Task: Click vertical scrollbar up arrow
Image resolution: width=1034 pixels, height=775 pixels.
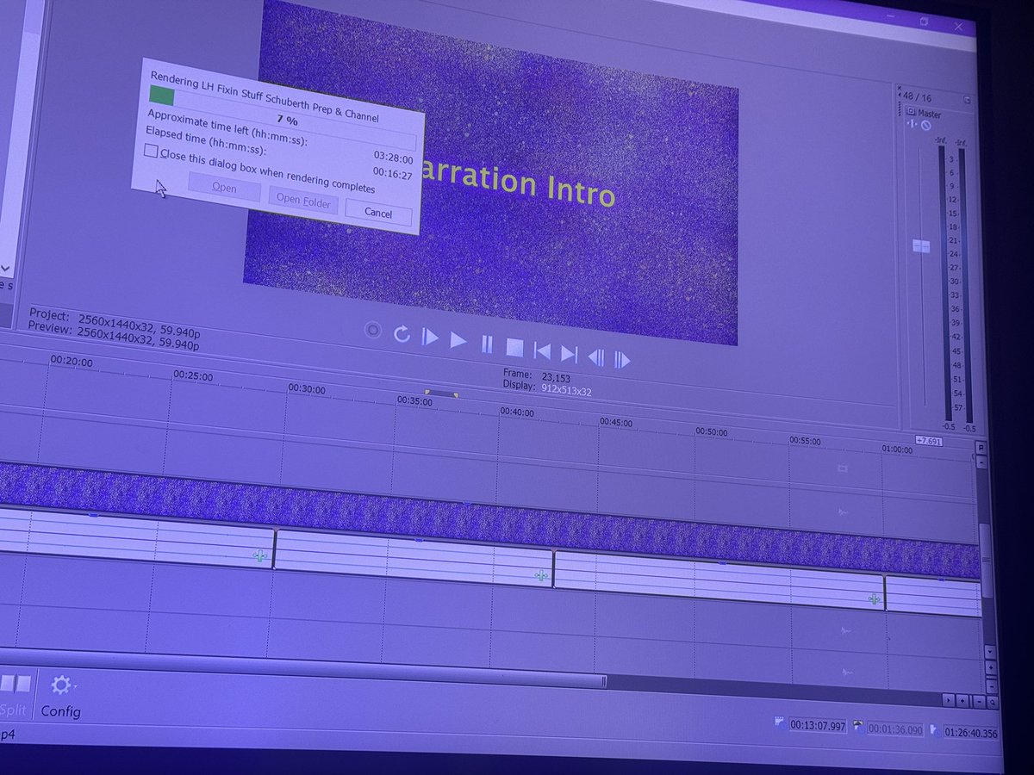Action: point(982,463)
